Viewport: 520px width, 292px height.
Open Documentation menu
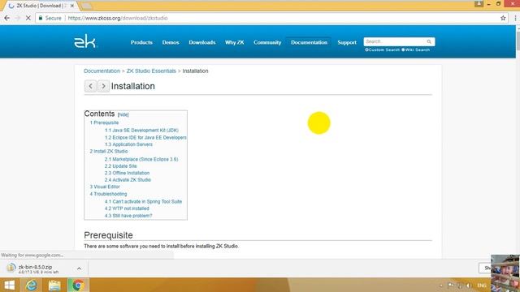309,42
